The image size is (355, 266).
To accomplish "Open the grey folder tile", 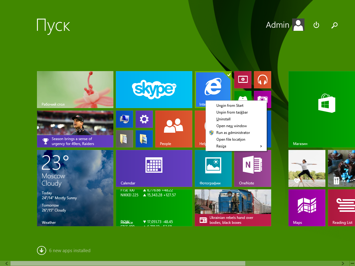I will click(x=124, y=139).
